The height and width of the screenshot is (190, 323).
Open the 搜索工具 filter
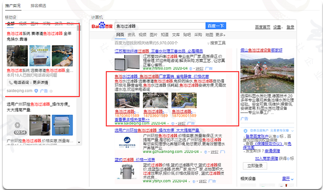pos(216,43)
